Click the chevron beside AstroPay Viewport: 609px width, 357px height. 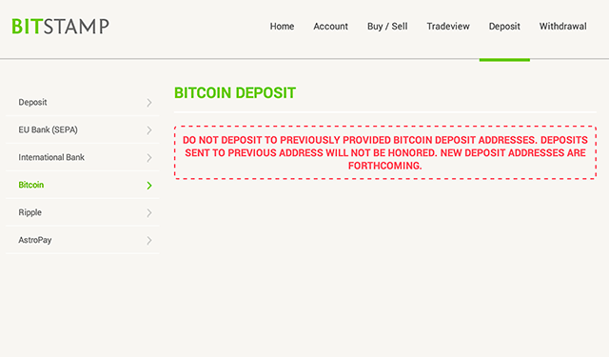click(149, 241)
